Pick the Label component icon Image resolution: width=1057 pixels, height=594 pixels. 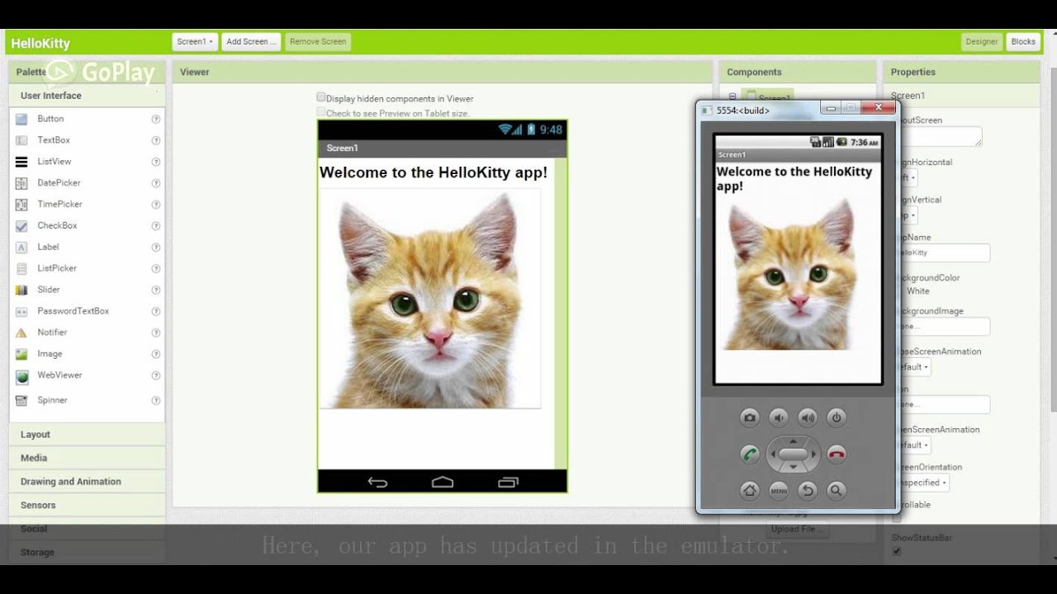point(21,247)
